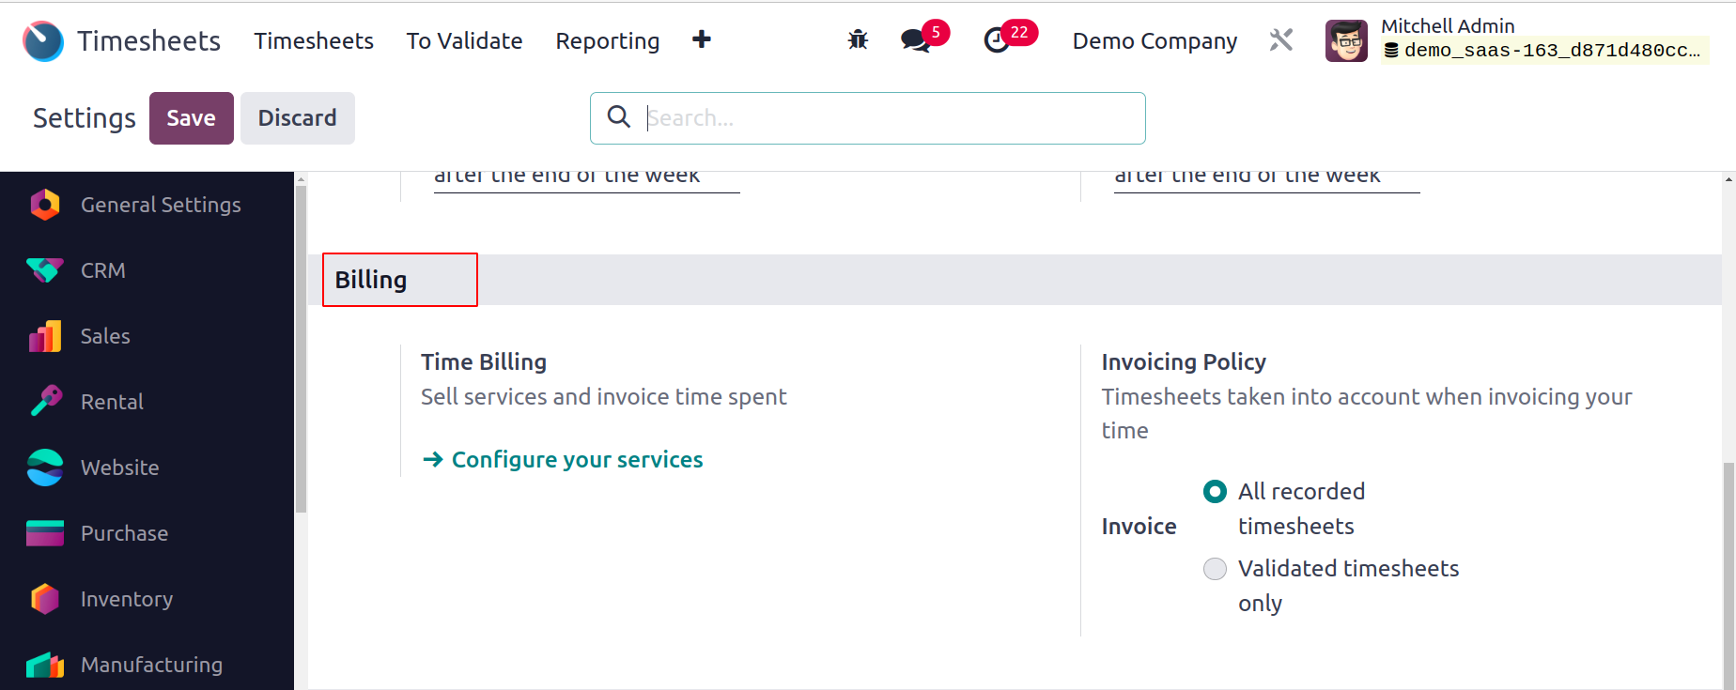Click the plus icon to add menu
Screen dimensions: 1736x690
(701, 39)
